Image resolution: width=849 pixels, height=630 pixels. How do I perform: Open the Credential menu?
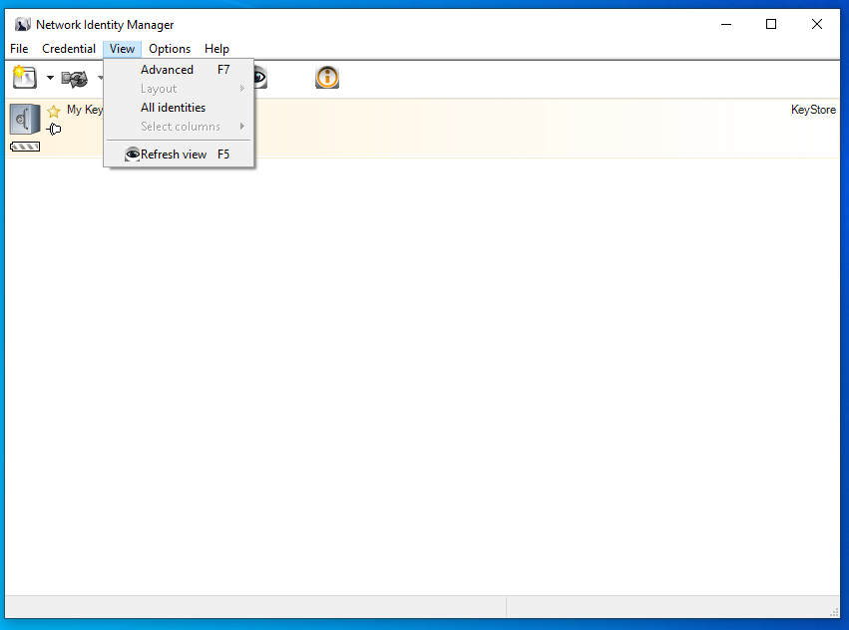click(x=69, y=49)
